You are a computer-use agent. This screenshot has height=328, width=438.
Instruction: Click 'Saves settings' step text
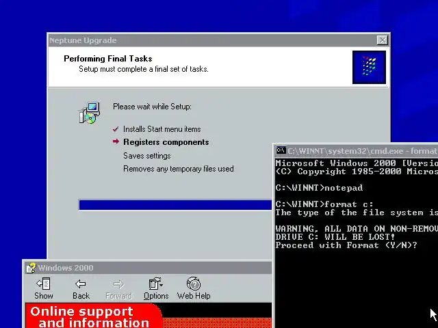pos(146,156)
